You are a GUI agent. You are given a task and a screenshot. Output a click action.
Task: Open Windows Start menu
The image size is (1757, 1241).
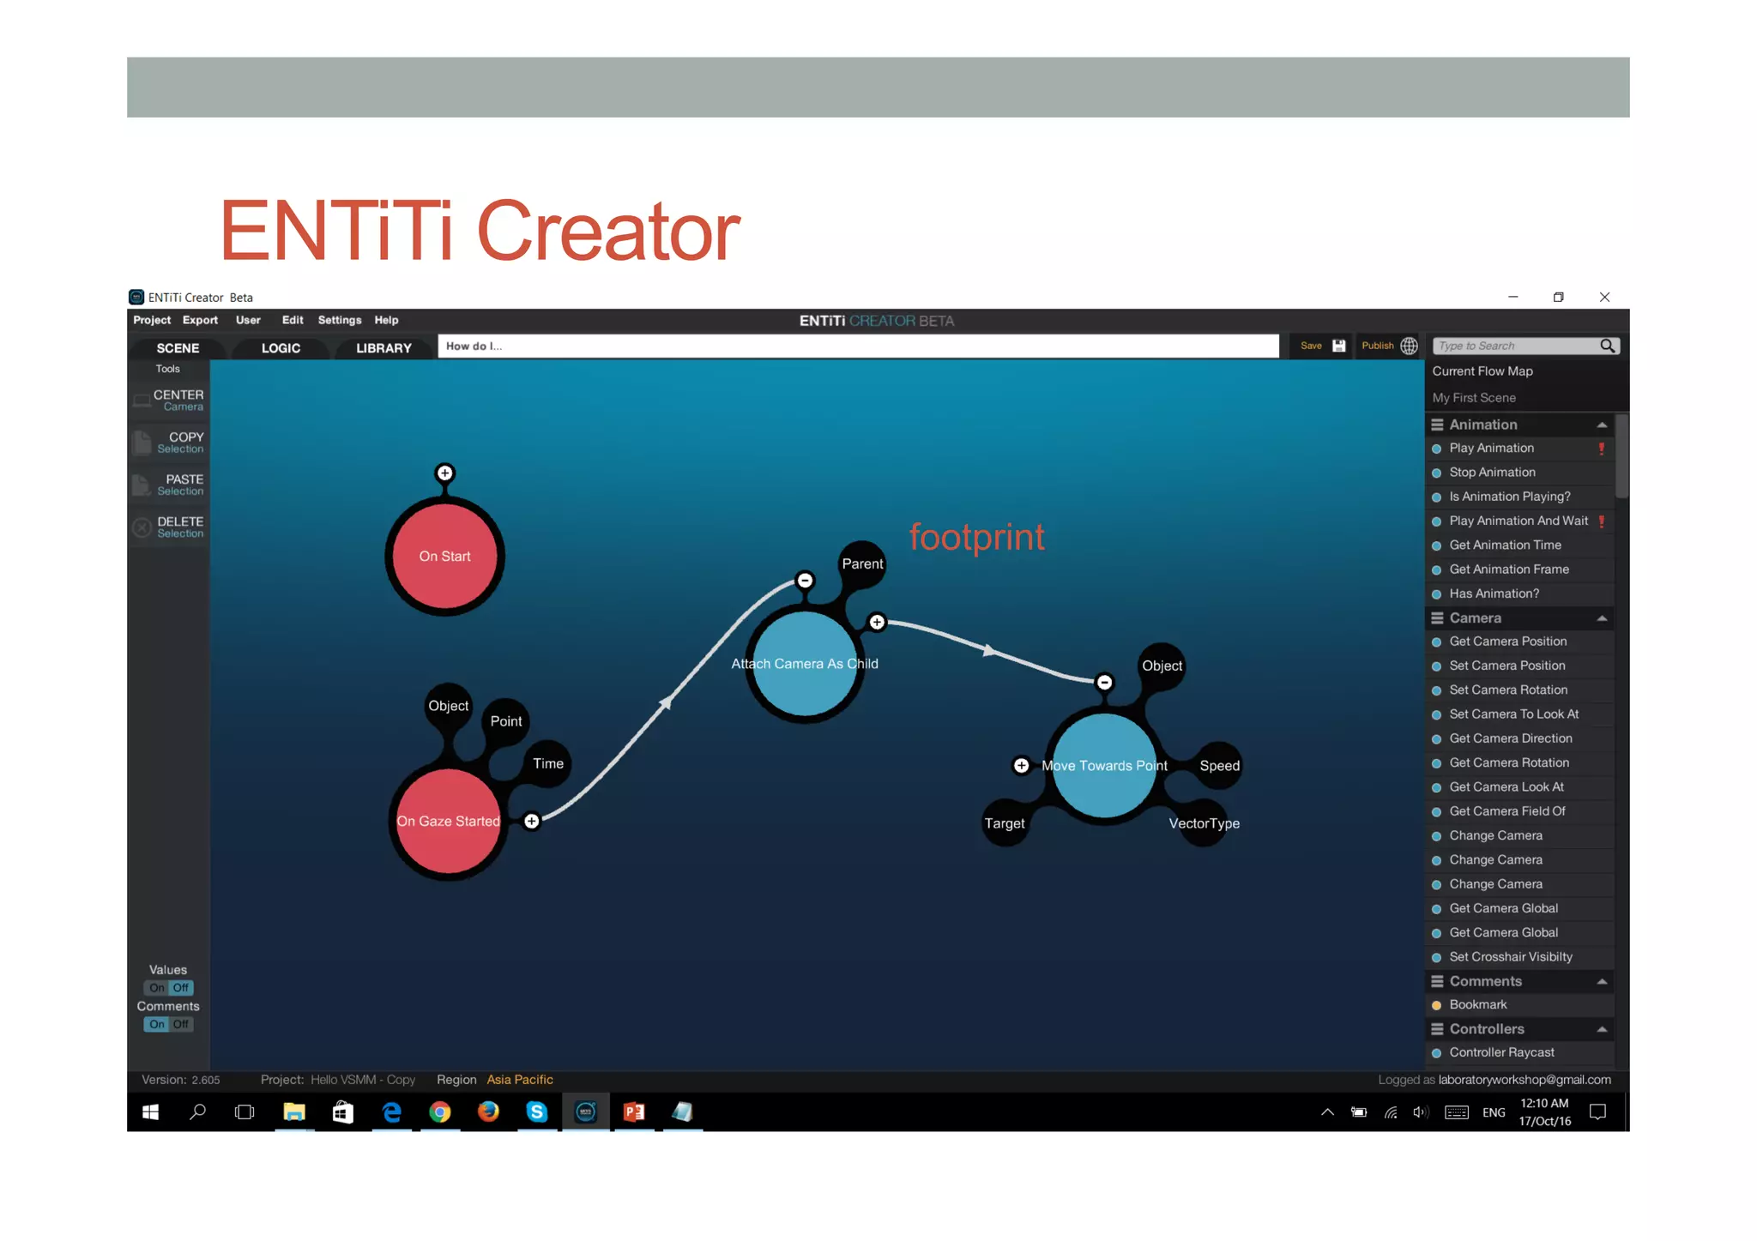(150, 1112)
